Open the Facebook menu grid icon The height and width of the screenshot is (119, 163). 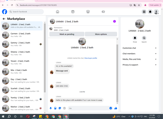[x=144, y=12]
